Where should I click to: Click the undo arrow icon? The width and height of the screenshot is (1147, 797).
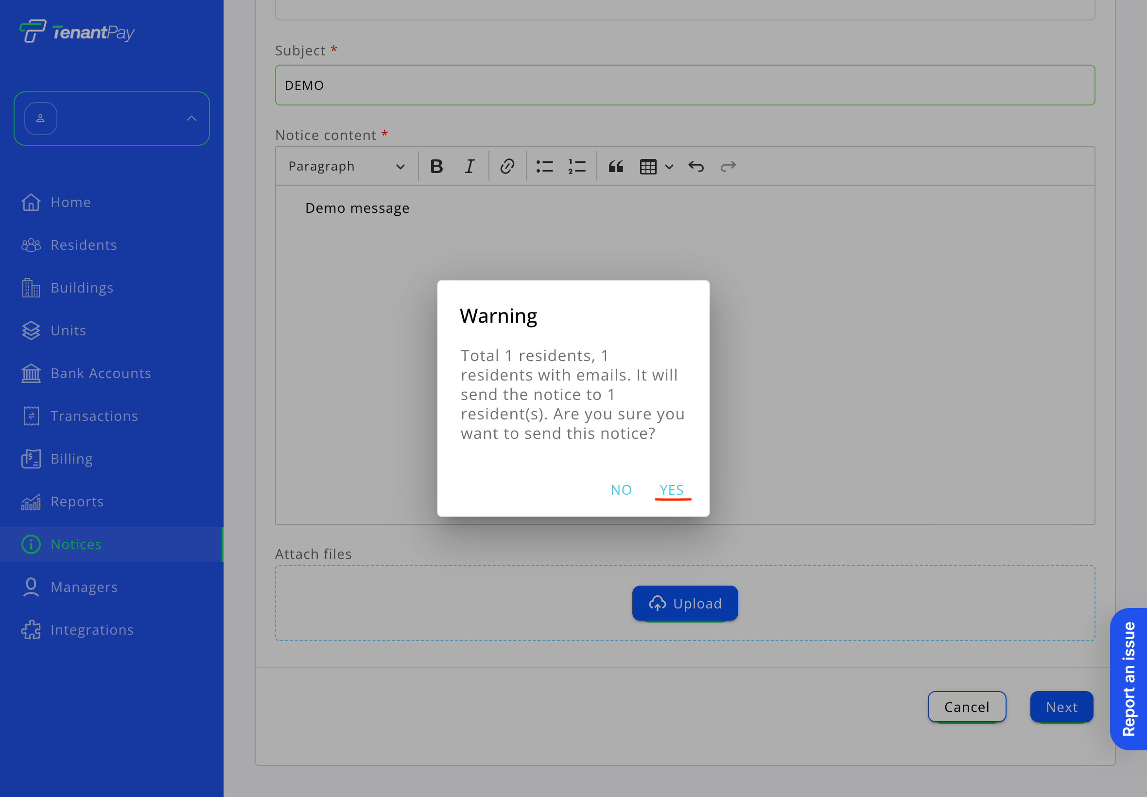pyautogui.click(x=695, y=166)
